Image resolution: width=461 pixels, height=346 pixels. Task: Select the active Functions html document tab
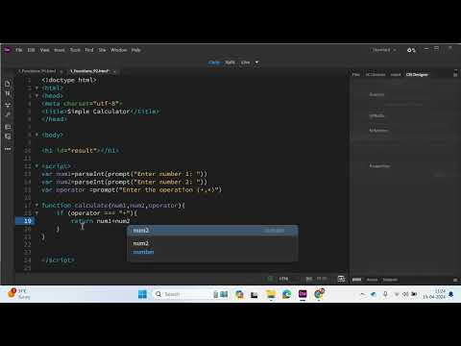[x=89, y=71]
